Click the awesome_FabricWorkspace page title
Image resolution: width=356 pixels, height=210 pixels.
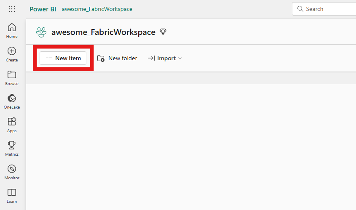coord(103,32)
